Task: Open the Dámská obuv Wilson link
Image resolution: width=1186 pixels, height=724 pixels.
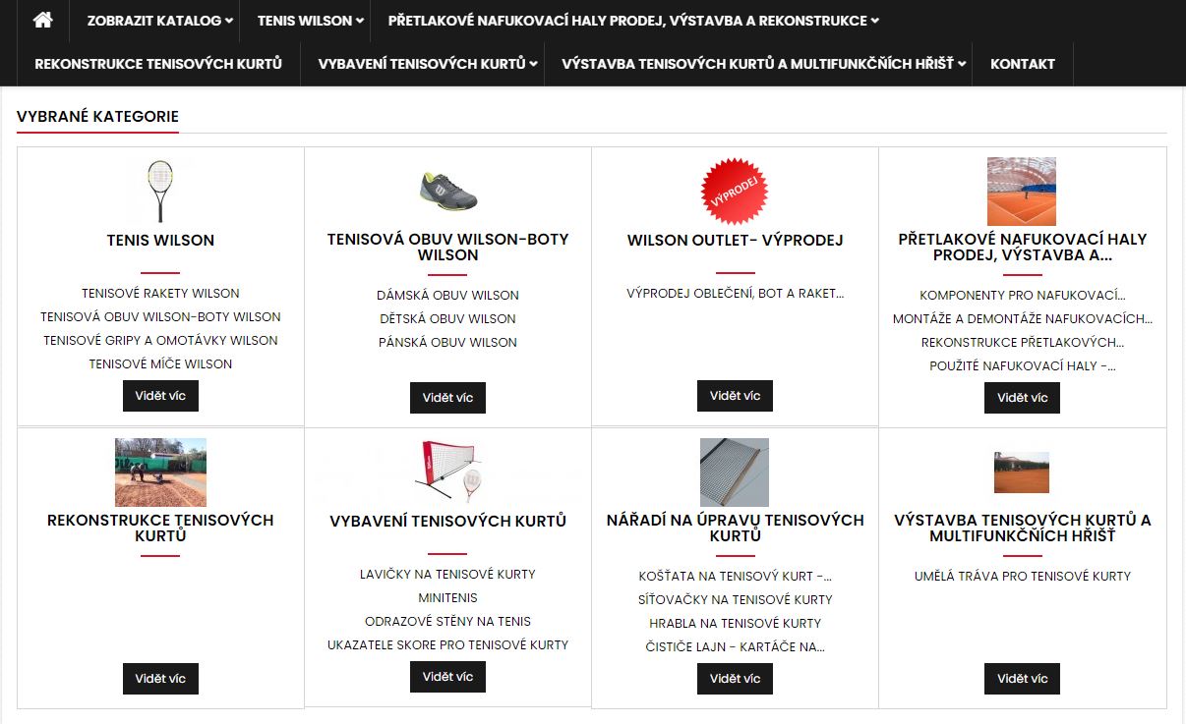Action: pos(447,295)
